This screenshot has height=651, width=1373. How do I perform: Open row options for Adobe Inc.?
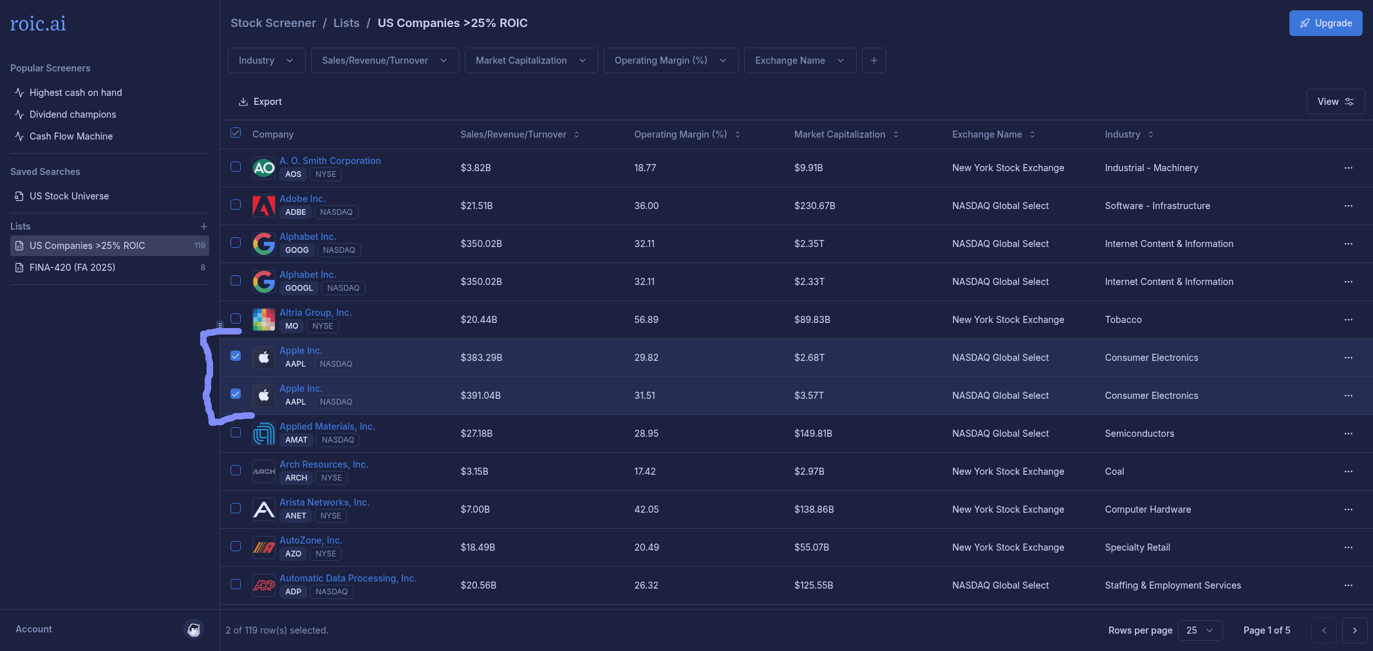tap(1348, 206)
